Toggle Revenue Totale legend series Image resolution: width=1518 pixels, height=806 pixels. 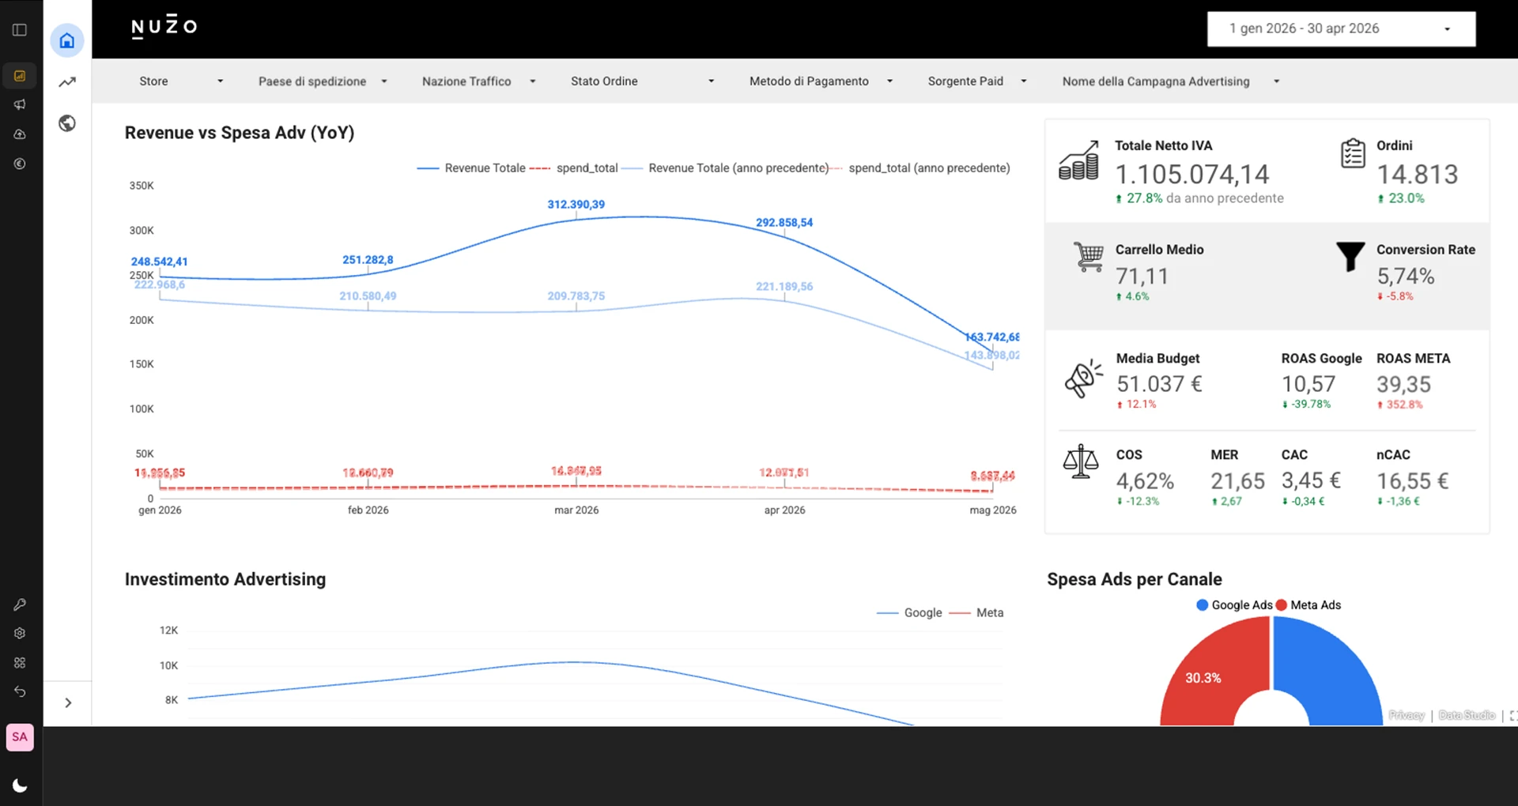(471, 168)
